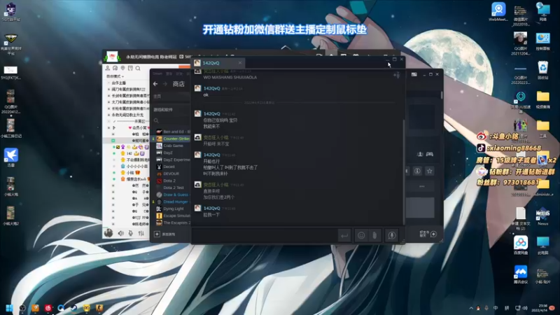Image resolution: width=560 pixels, height=315 pixels.
Task: Go forward in Steam store
Action: [165, 84]
